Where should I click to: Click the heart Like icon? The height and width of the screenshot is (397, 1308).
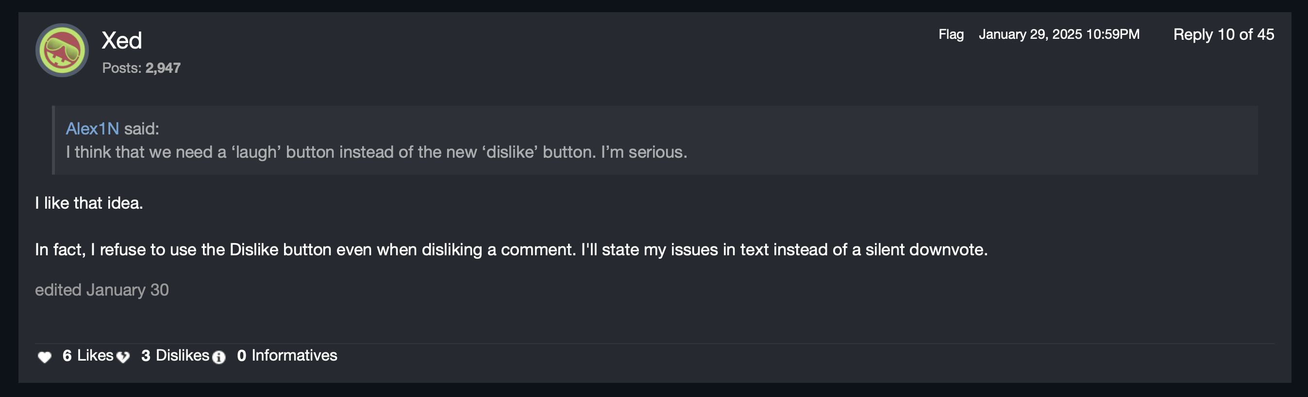coord(45,357)
